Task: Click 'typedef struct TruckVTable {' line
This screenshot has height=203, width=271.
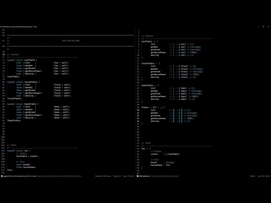Action: tap(23, 82)
